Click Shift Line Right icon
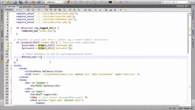195x110 pixels. pyautogui.click(x=90, y=10)
